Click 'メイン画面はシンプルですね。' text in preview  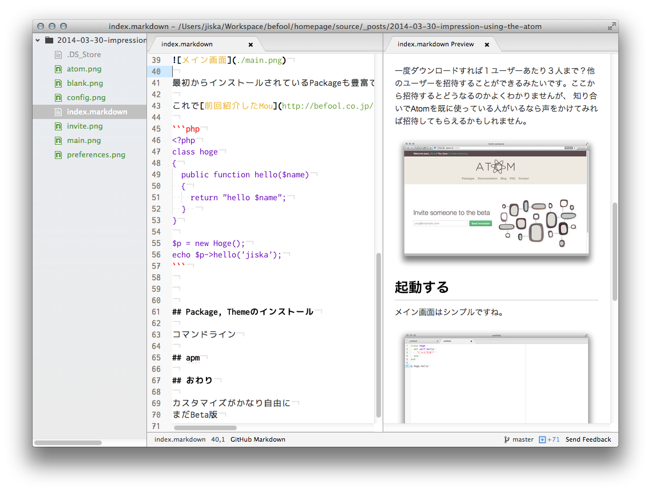click(450, 312)
